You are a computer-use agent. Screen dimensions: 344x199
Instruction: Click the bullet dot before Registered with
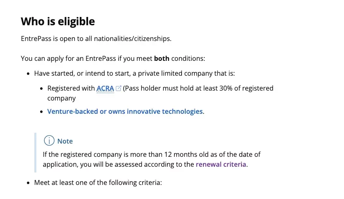pos(41,89)
